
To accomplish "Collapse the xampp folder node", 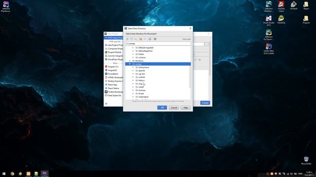I will (x=130, y=64).
